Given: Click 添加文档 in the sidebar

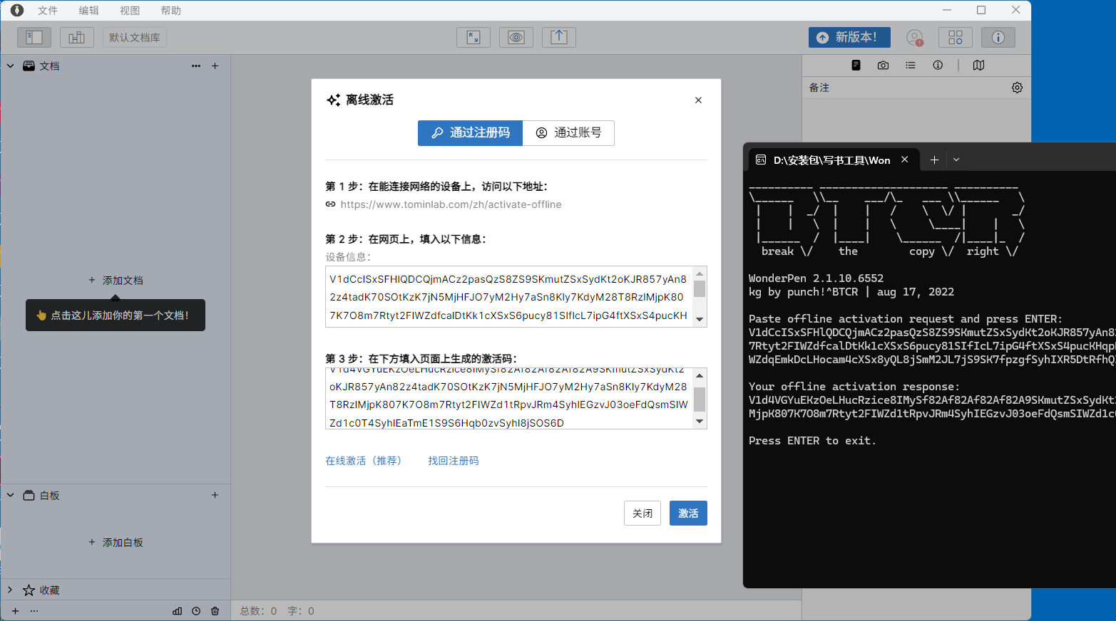Looking at the screenshot, I should click(116, 281).
